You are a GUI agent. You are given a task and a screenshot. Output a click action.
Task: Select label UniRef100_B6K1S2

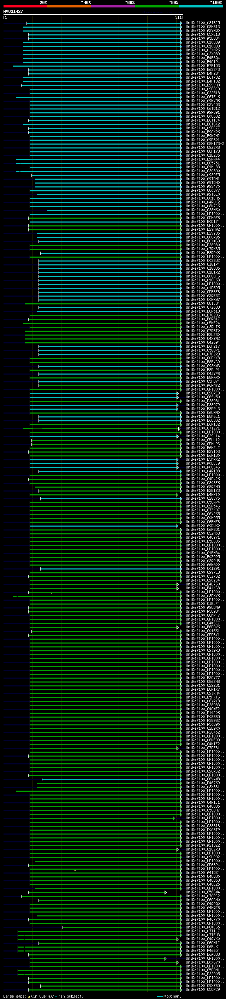pyautogui.click(x=202, y=424)
